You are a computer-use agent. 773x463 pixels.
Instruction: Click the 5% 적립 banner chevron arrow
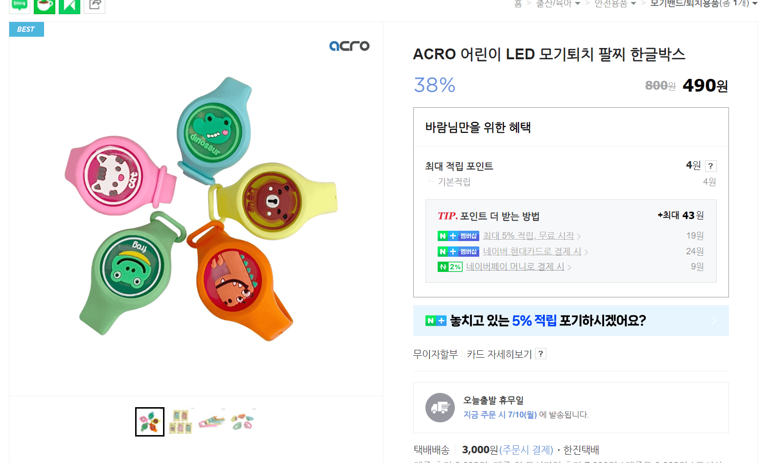pyautogui.click(x=713, y=320)
